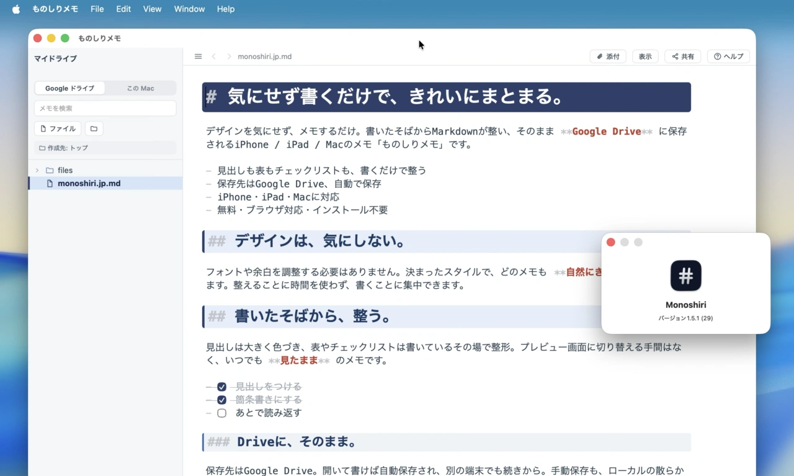Check the あとで読み返す checkbox
The height and width of the screenshot is (476, 794).
coord(221,413)
